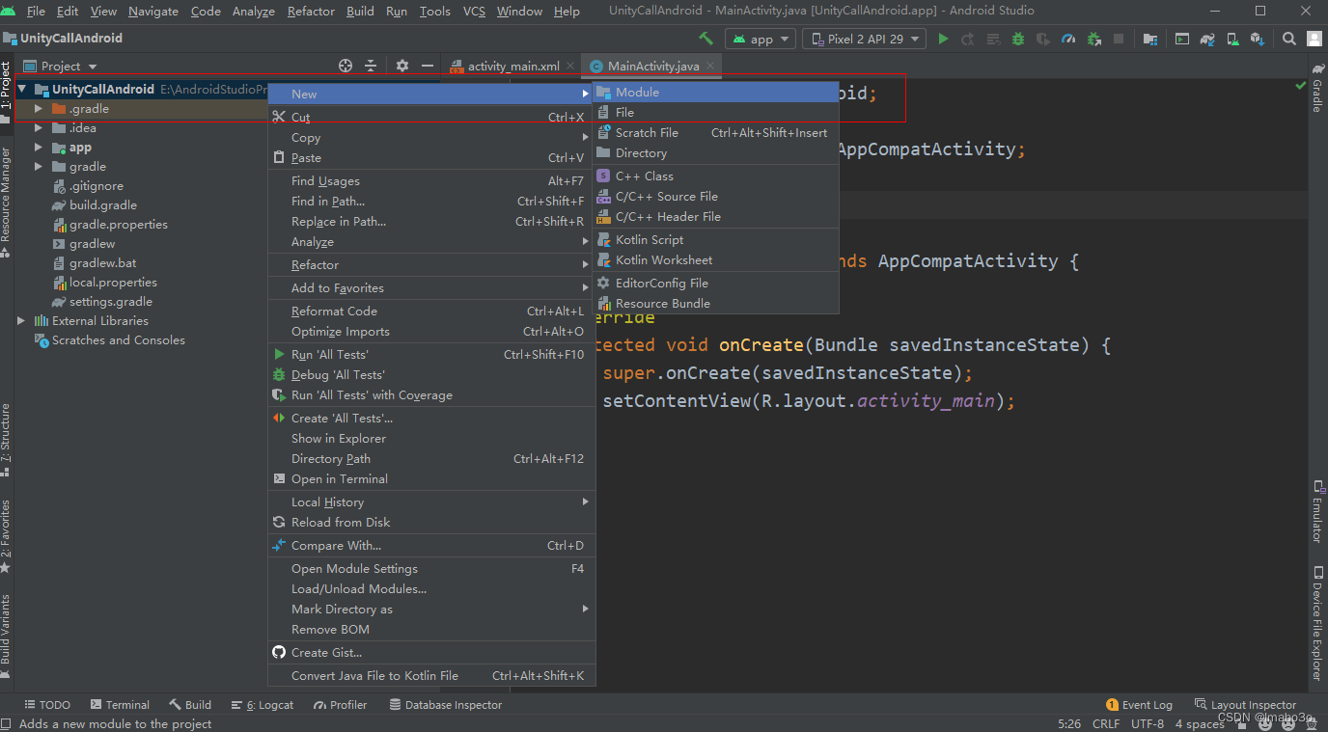Expand the app module arrow
Viewport: 1328px width, 732px height.
click(x=39, y=147)
